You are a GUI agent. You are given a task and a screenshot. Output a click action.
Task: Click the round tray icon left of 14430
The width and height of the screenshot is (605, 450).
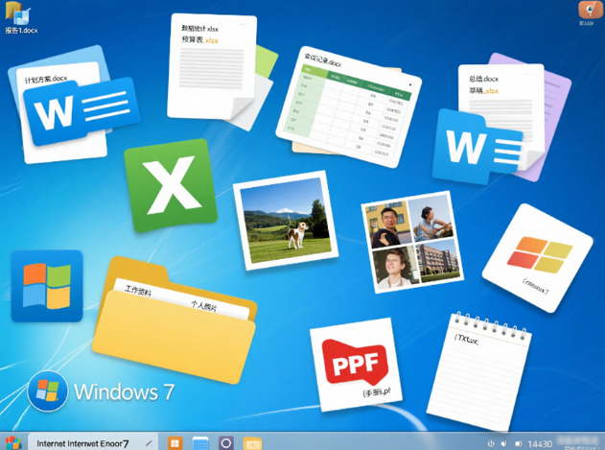518,443
